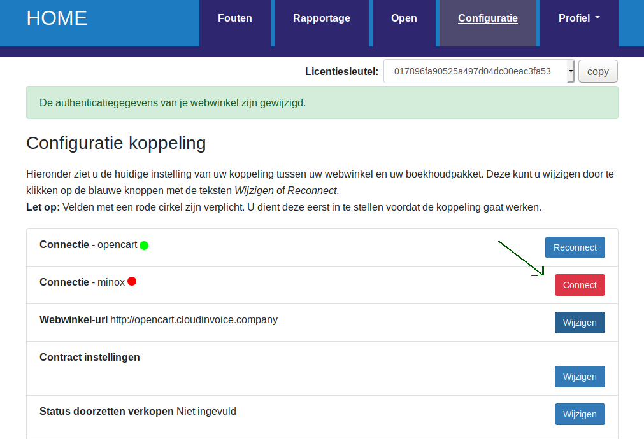Screen dimensions: 644x439
Task: Dismiss the green authentication success message
Action: click(x=322, y=102)
